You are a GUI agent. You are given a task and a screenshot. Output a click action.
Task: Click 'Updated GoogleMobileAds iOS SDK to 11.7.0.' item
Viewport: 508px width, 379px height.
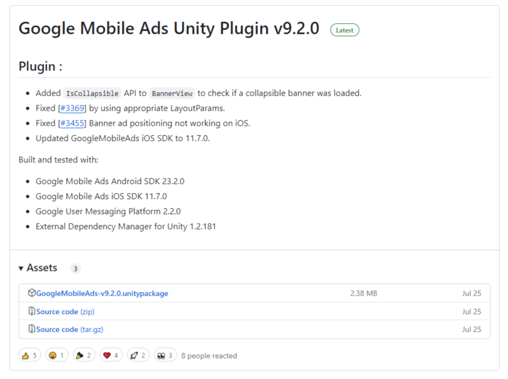click(123, 138)
